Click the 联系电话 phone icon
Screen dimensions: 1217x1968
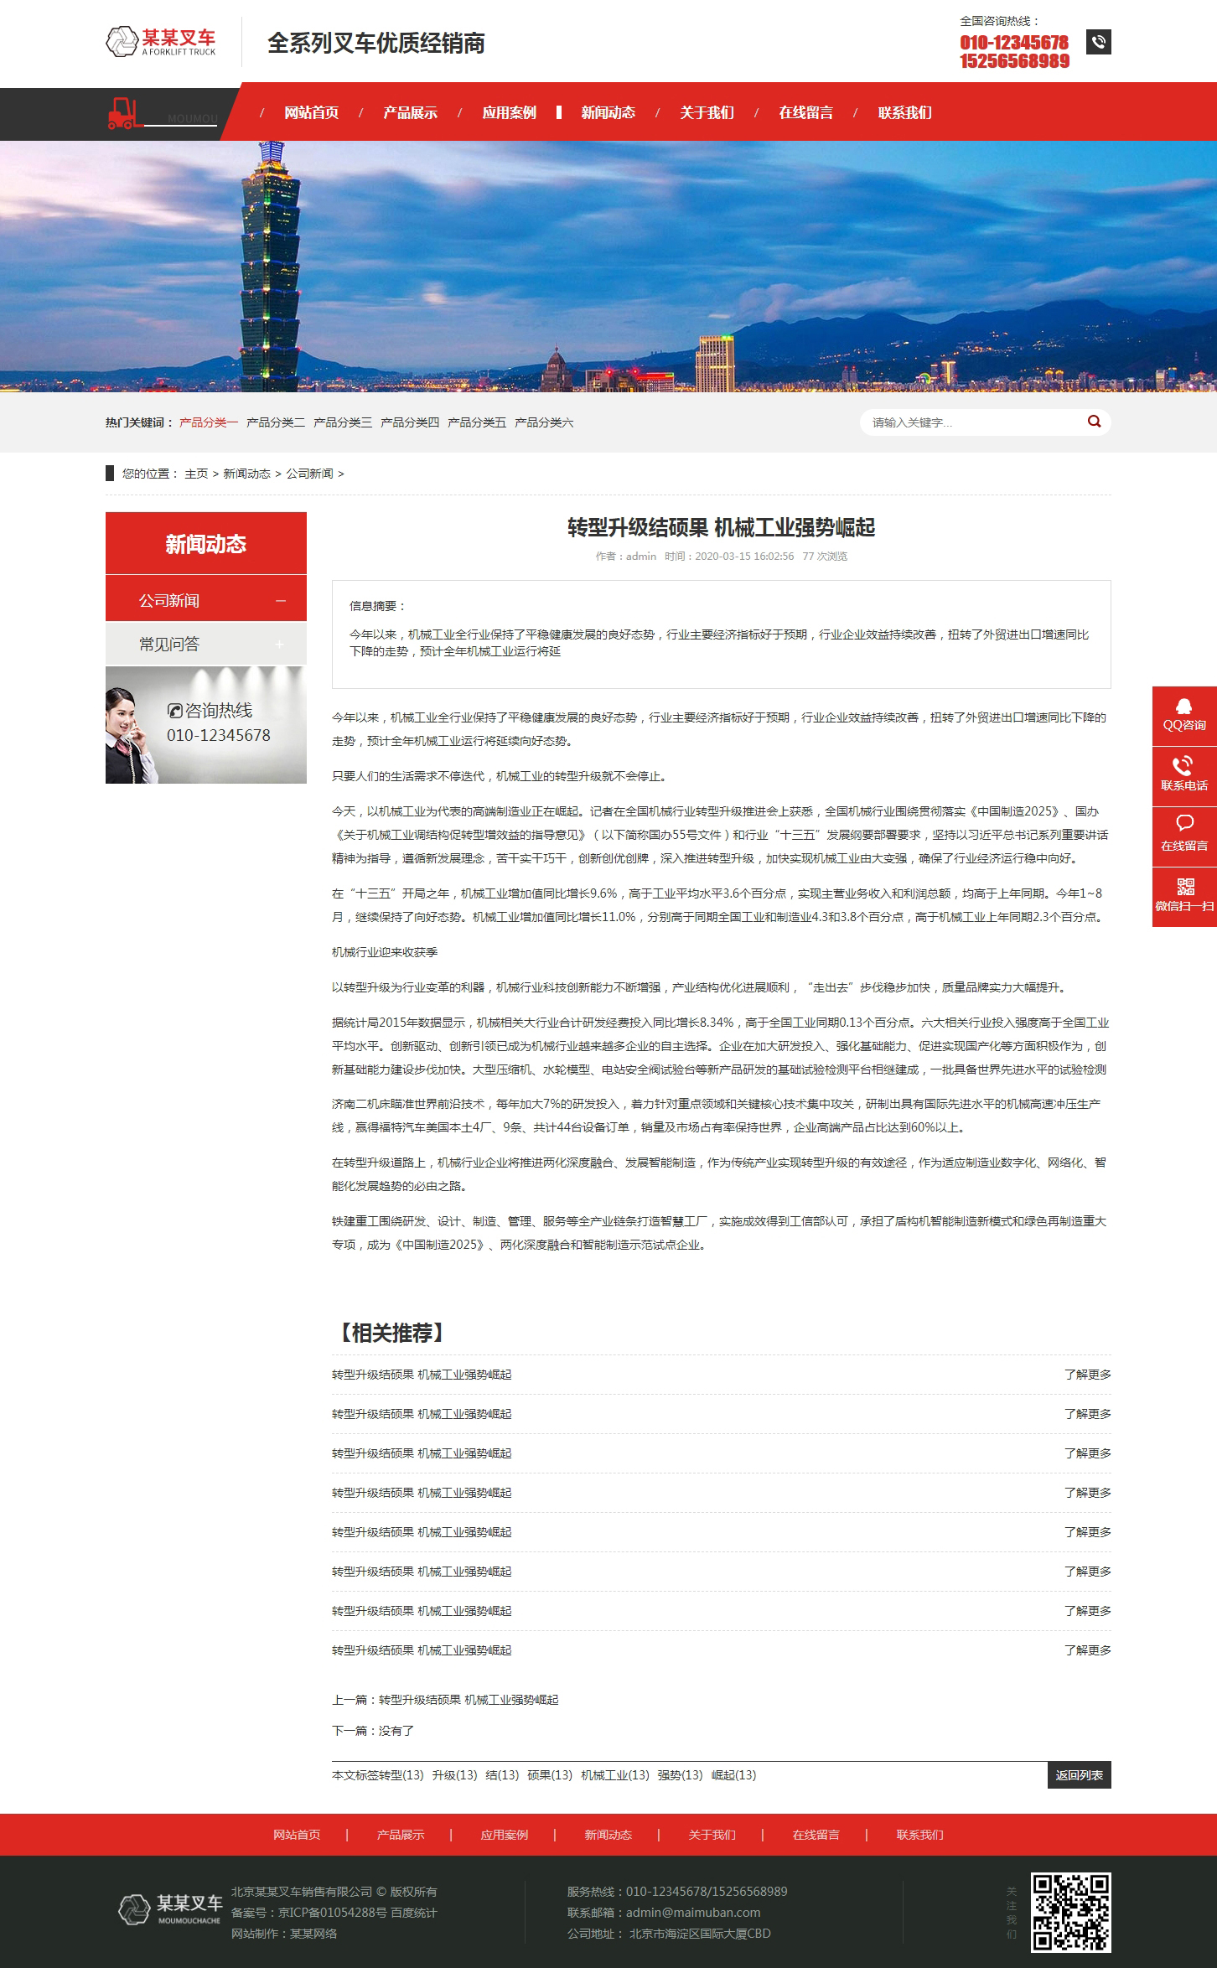[x=1183, y=766]
